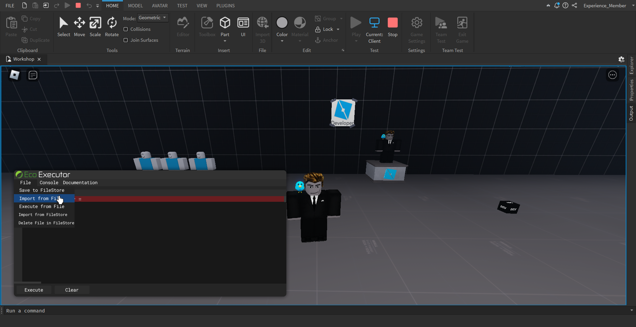636x327 pixels.
Task: Click the Lock tool
Action: coord(324,29)
